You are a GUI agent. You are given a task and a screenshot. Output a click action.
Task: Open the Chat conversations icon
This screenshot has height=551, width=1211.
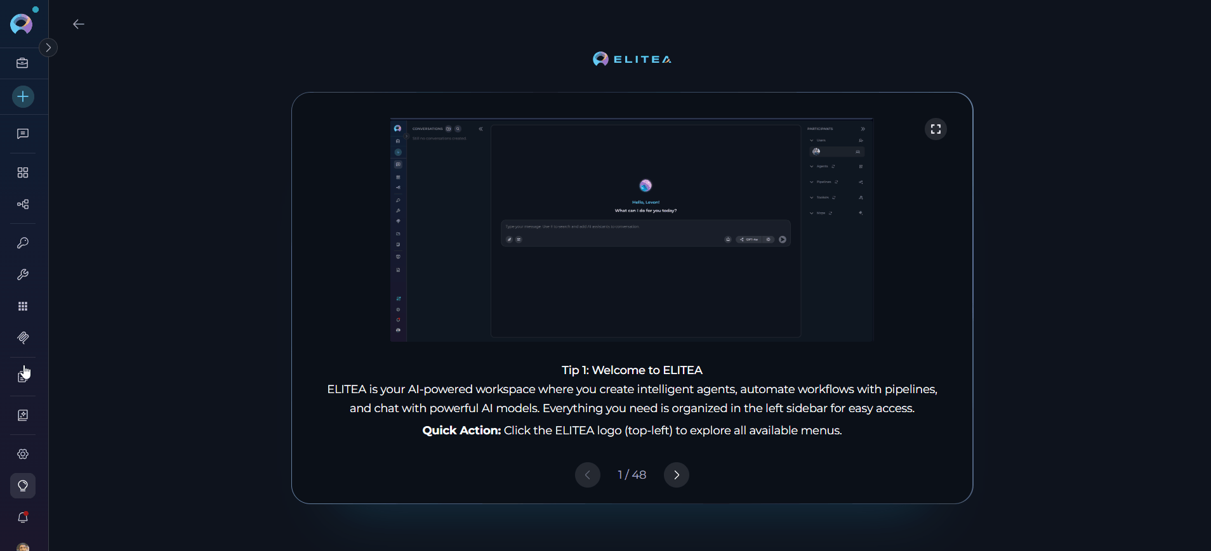point(23,134)
